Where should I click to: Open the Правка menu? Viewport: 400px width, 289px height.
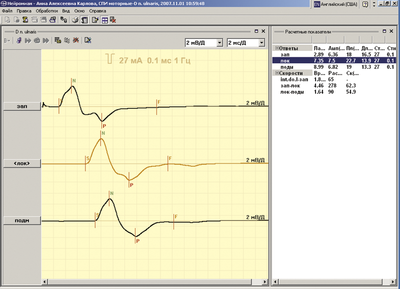pyautogui.click(x=24, y=11)
